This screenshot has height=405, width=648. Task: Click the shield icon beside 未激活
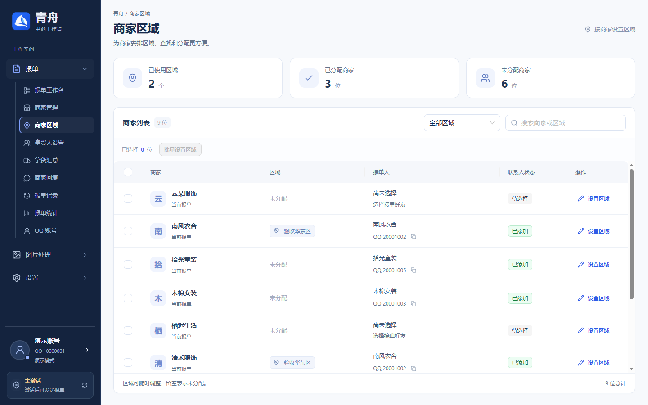coord(16,385)
